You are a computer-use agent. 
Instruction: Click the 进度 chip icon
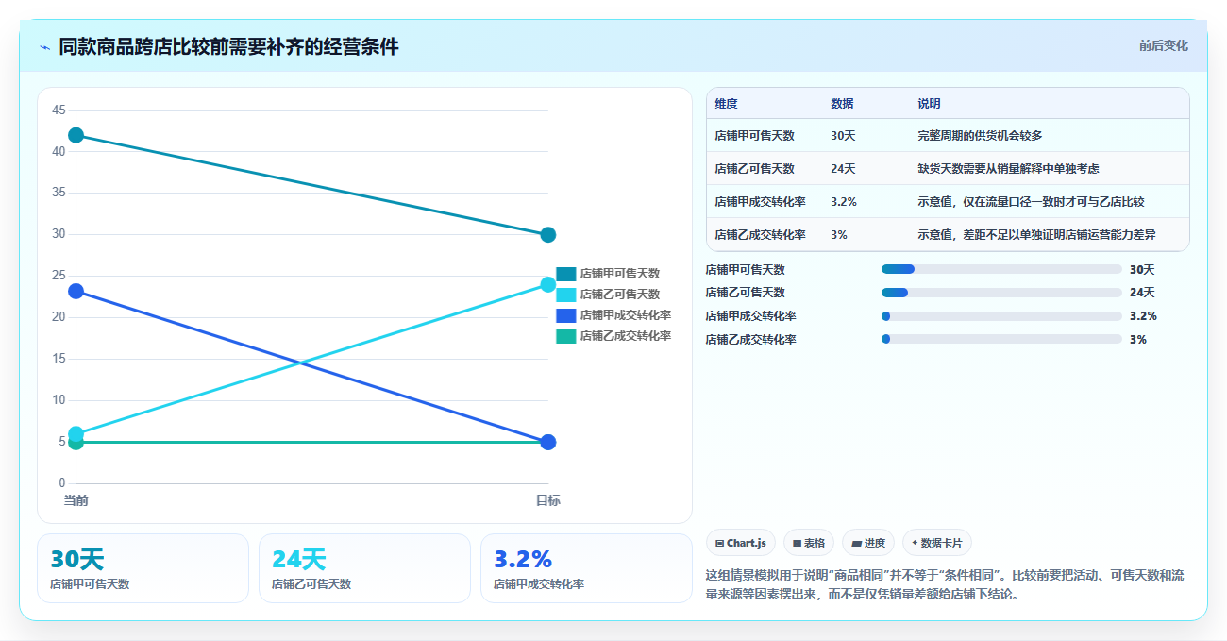click(856, 544)
